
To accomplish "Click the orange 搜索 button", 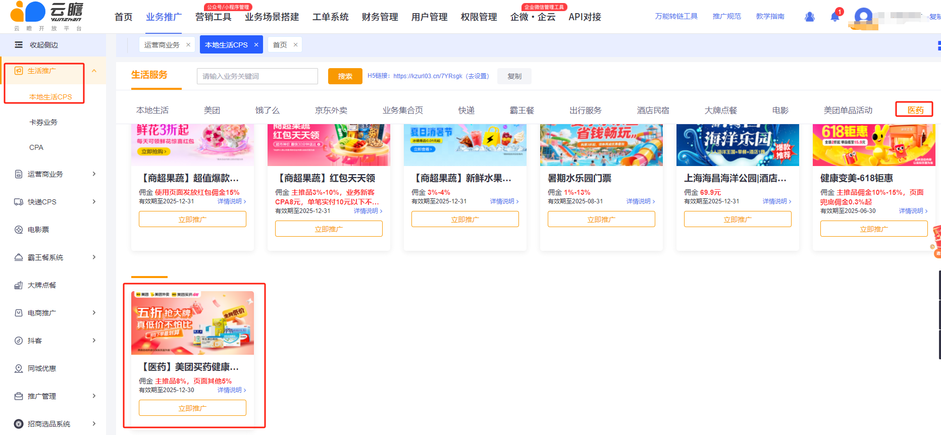I will click(345, 76).
